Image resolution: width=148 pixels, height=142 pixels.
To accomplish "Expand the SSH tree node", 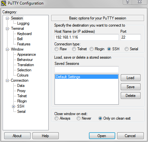I will [13, 106].
